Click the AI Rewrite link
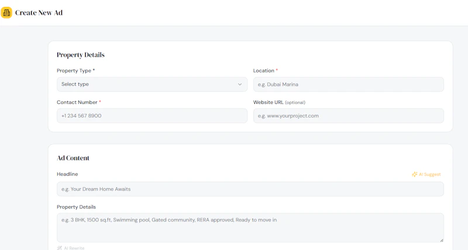The image size is (468, 250). click(x=71, y=248)
